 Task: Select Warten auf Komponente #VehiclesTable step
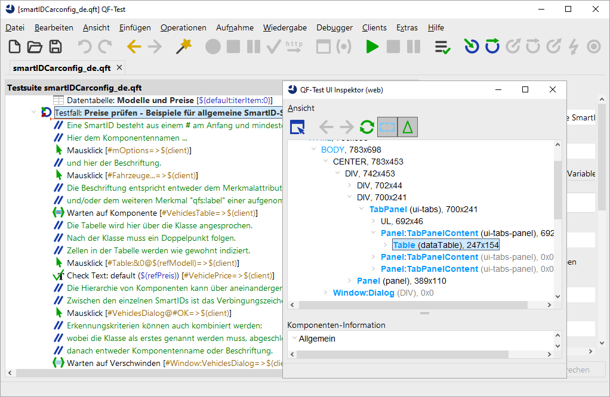coord(162,213)
